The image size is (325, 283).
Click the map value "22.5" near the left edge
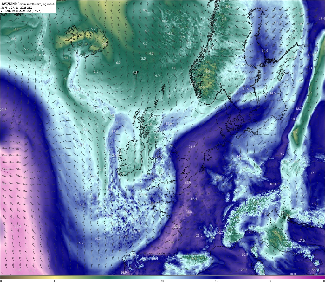tap(3, 110)
